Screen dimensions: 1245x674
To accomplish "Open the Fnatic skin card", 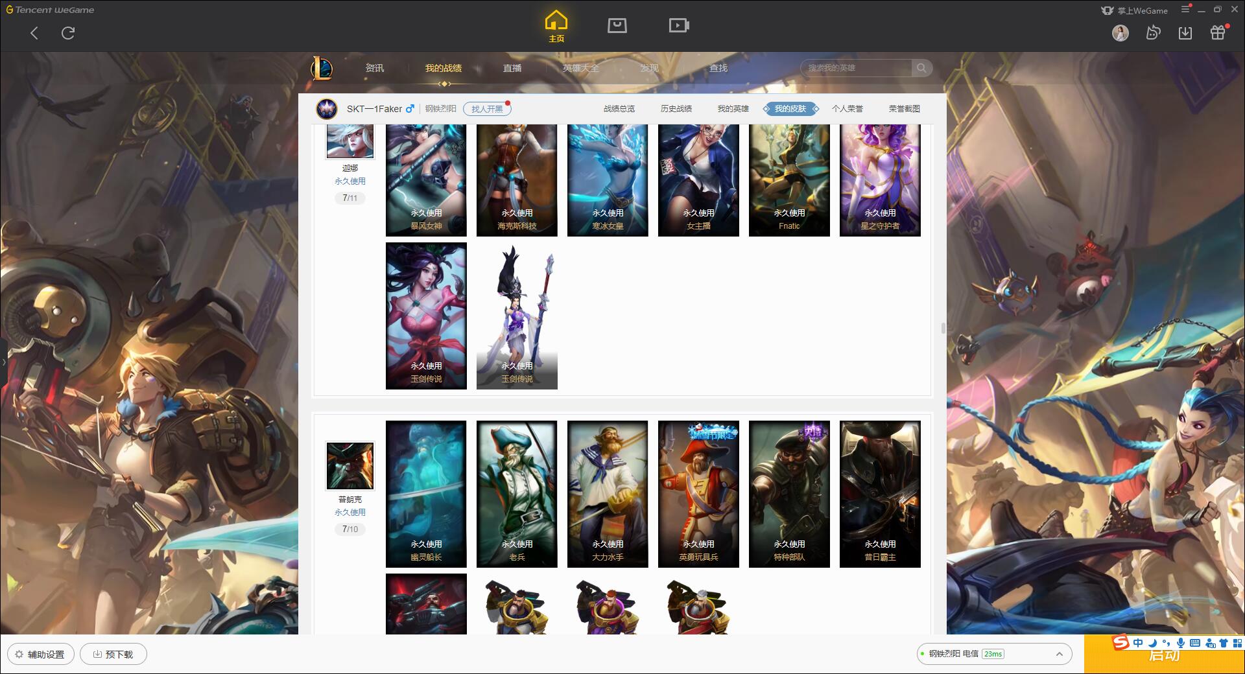I will pyautogui.click(x=789, y=180).
